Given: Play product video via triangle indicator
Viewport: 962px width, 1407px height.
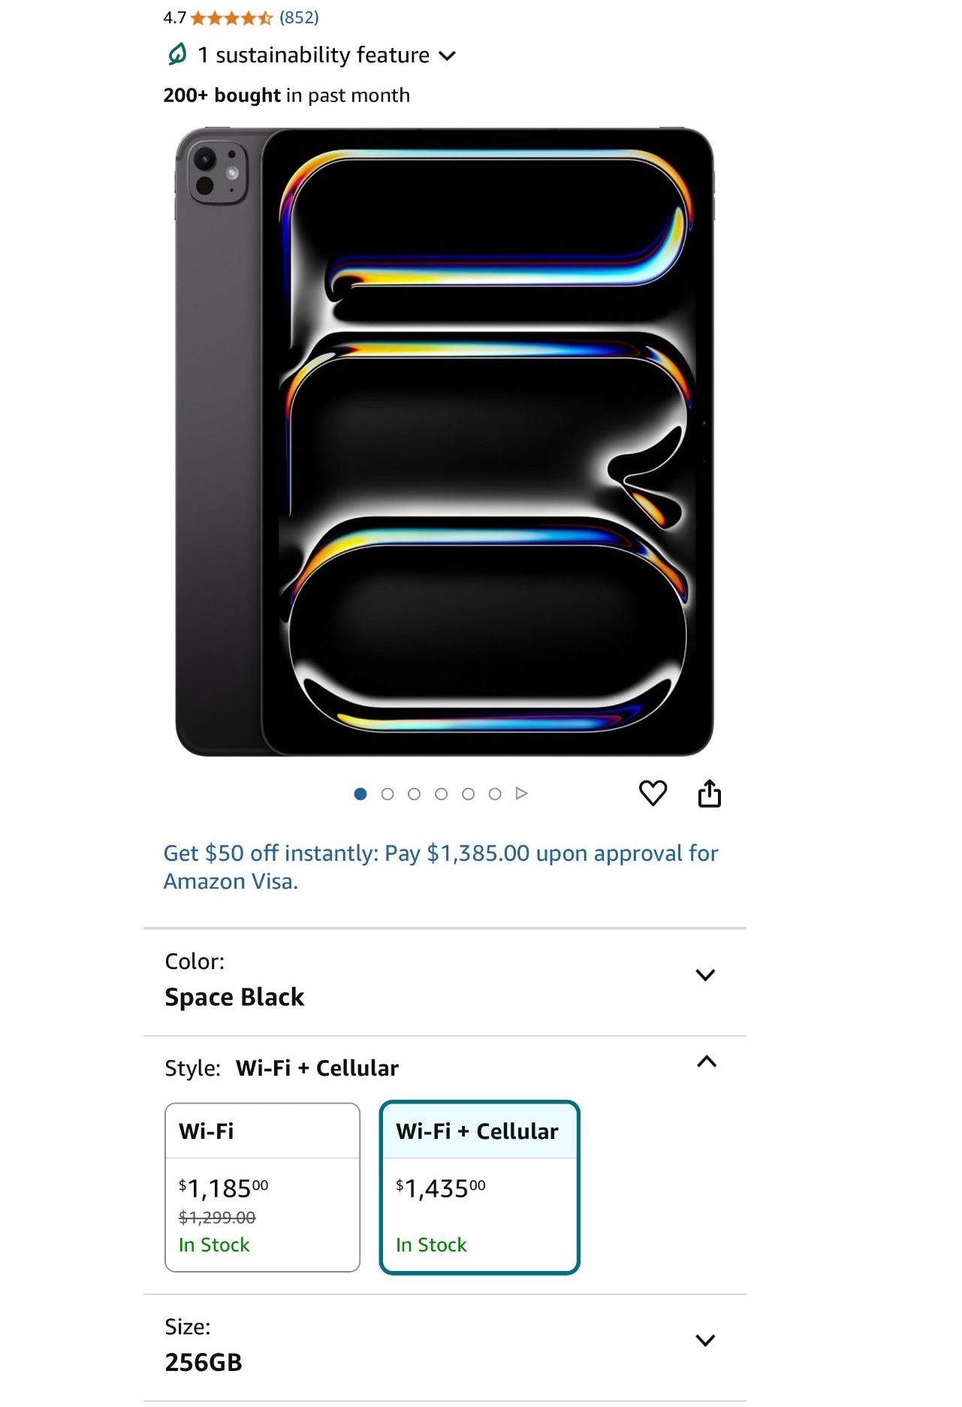Looking at the screenshot, I should 522,793.
